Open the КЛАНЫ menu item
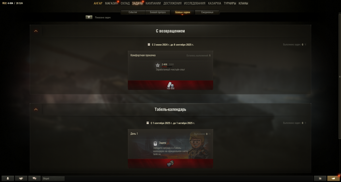Viewport: 341px width, 182px height. coord(243,3)
